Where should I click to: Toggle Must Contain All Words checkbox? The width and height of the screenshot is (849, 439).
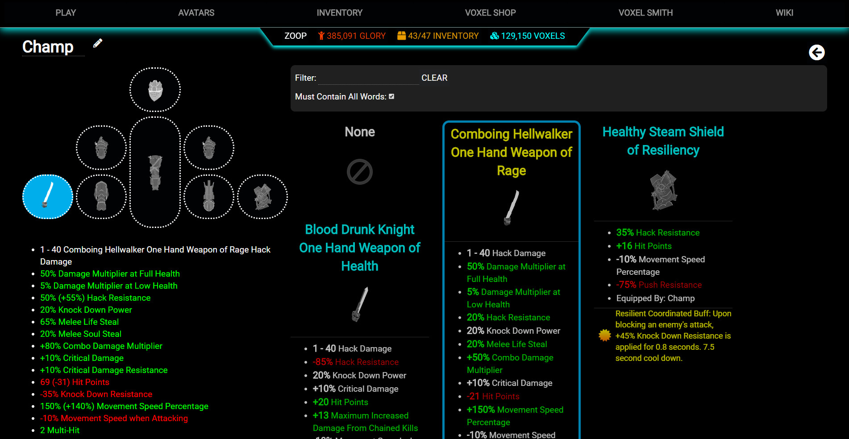[x=391, y=96]
